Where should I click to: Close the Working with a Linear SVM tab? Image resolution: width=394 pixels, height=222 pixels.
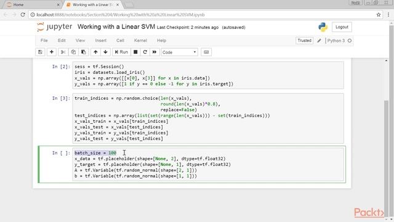point(118,4)
